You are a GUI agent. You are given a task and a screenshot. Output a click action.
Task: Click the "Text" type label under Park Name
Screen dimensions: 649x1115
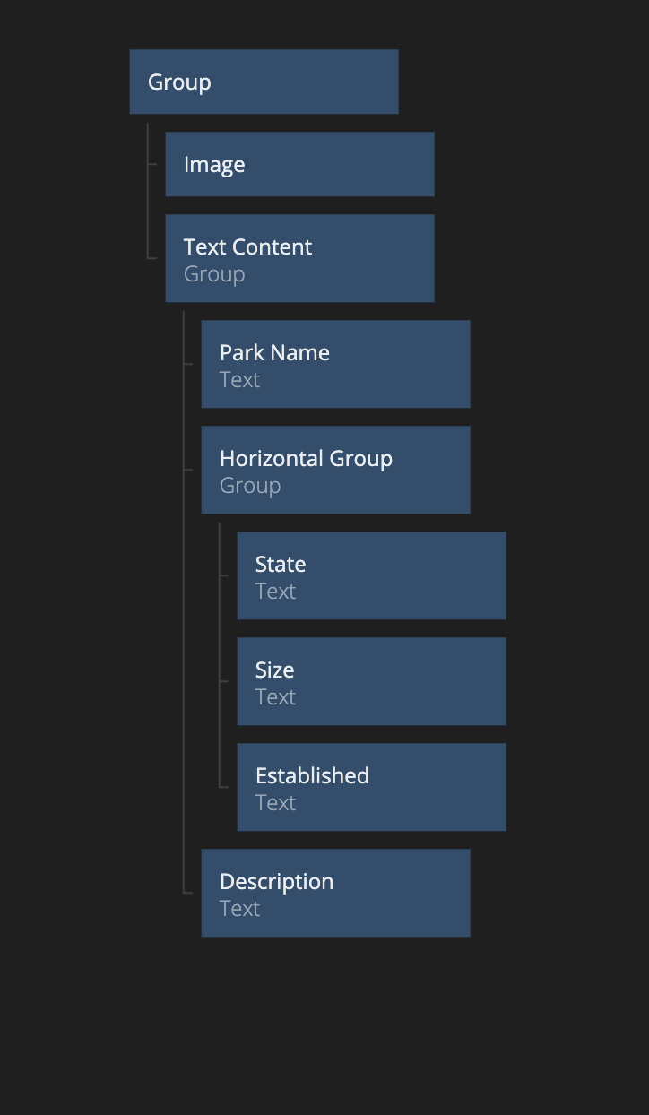[239, 380]
